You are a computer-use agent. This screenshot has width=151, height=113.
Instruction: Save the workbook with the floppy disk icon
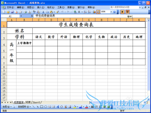coord(12,12)
